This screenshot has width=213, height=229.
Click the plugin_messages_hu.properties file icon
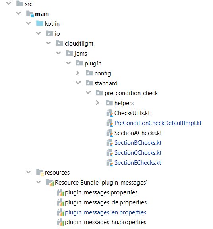[60, 222]
